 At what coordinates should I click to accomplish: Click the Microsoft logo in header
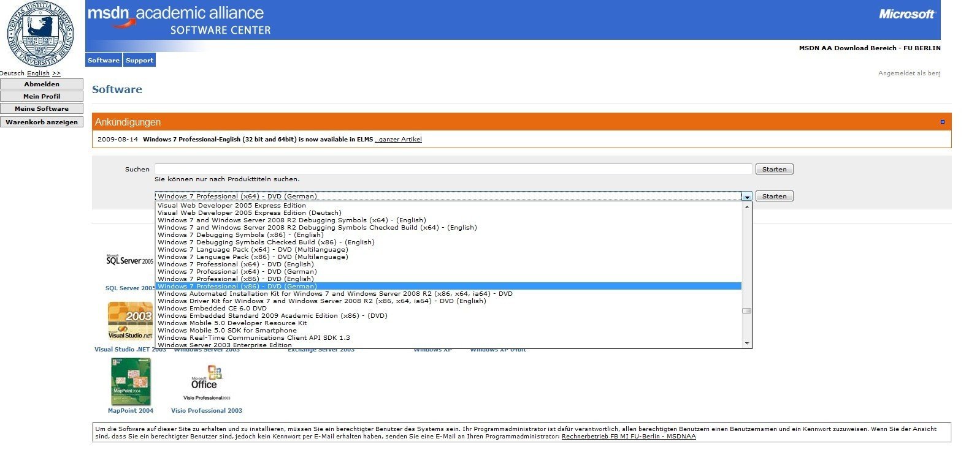(906, 14)
